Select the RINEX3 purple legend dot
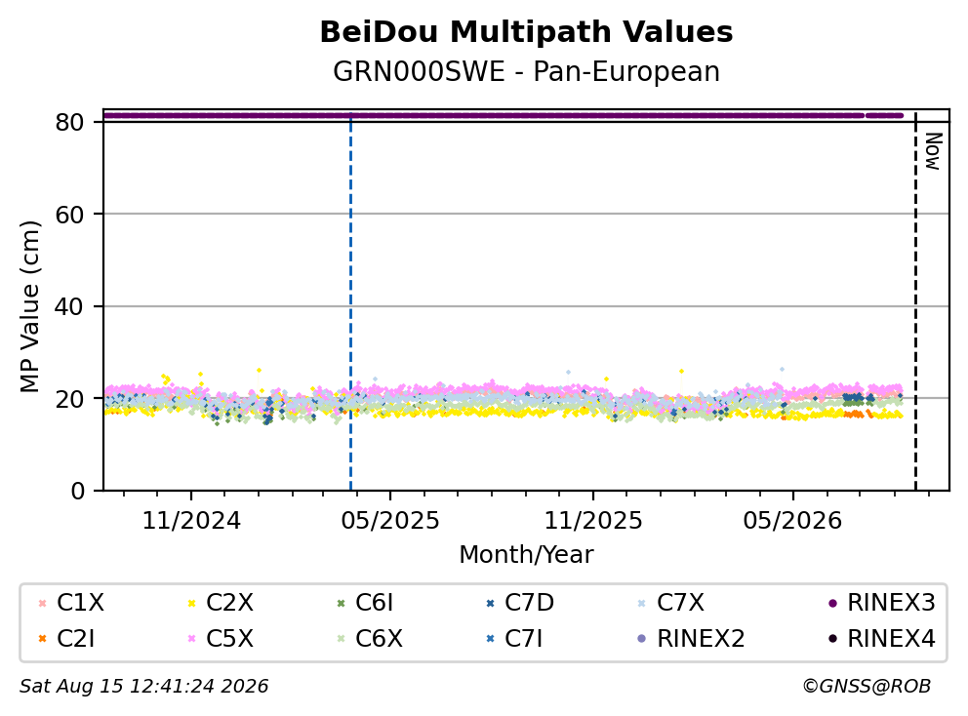Screen dimensions: 968x716 click(x=832, y=603)
